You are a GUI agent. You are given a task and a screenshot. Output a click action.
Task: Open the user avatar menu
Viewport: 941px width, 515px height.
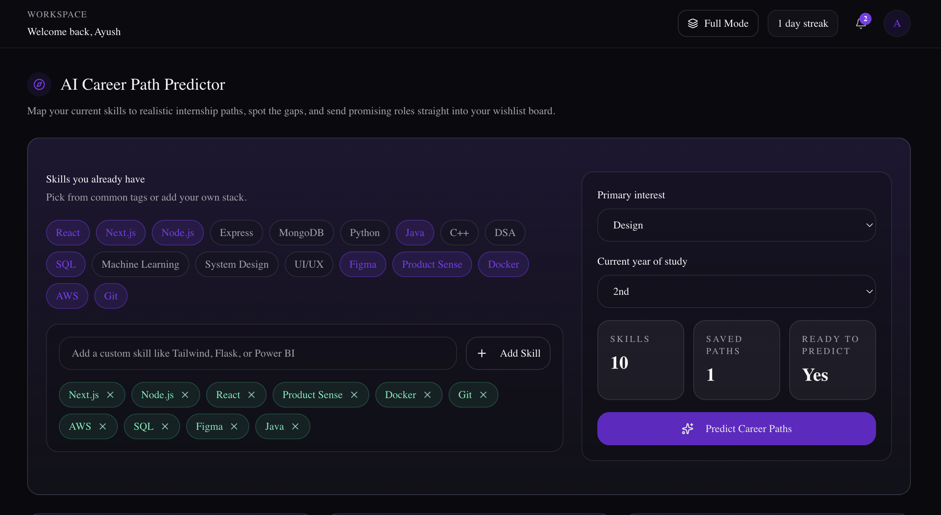point(897,23)
